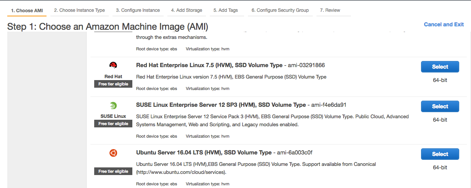The image size is (471, 188).
Task: Click the Ubuntu Free tier eligible badge
Action: pyautogui.click(x=113, y=171)
